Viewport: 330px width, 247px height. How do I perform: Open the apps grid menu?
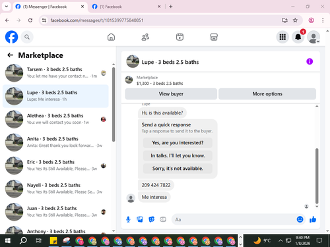[x=282, y=37]
